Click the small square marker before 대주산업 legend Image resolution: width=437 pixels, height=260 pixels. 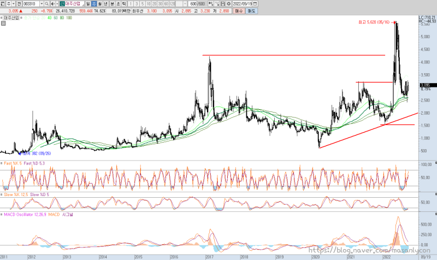(2, 17)
